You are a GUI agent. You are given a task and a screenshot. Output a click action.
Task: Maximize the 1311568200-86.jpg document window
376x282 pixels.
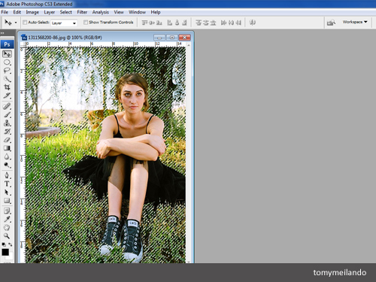[x=172, y=38]
